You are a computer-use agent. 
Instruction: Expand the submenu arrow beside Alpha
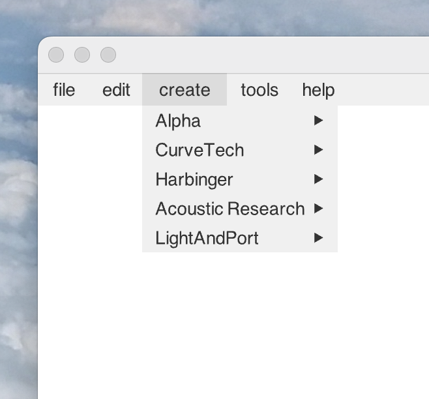click(x=318, y=121)
